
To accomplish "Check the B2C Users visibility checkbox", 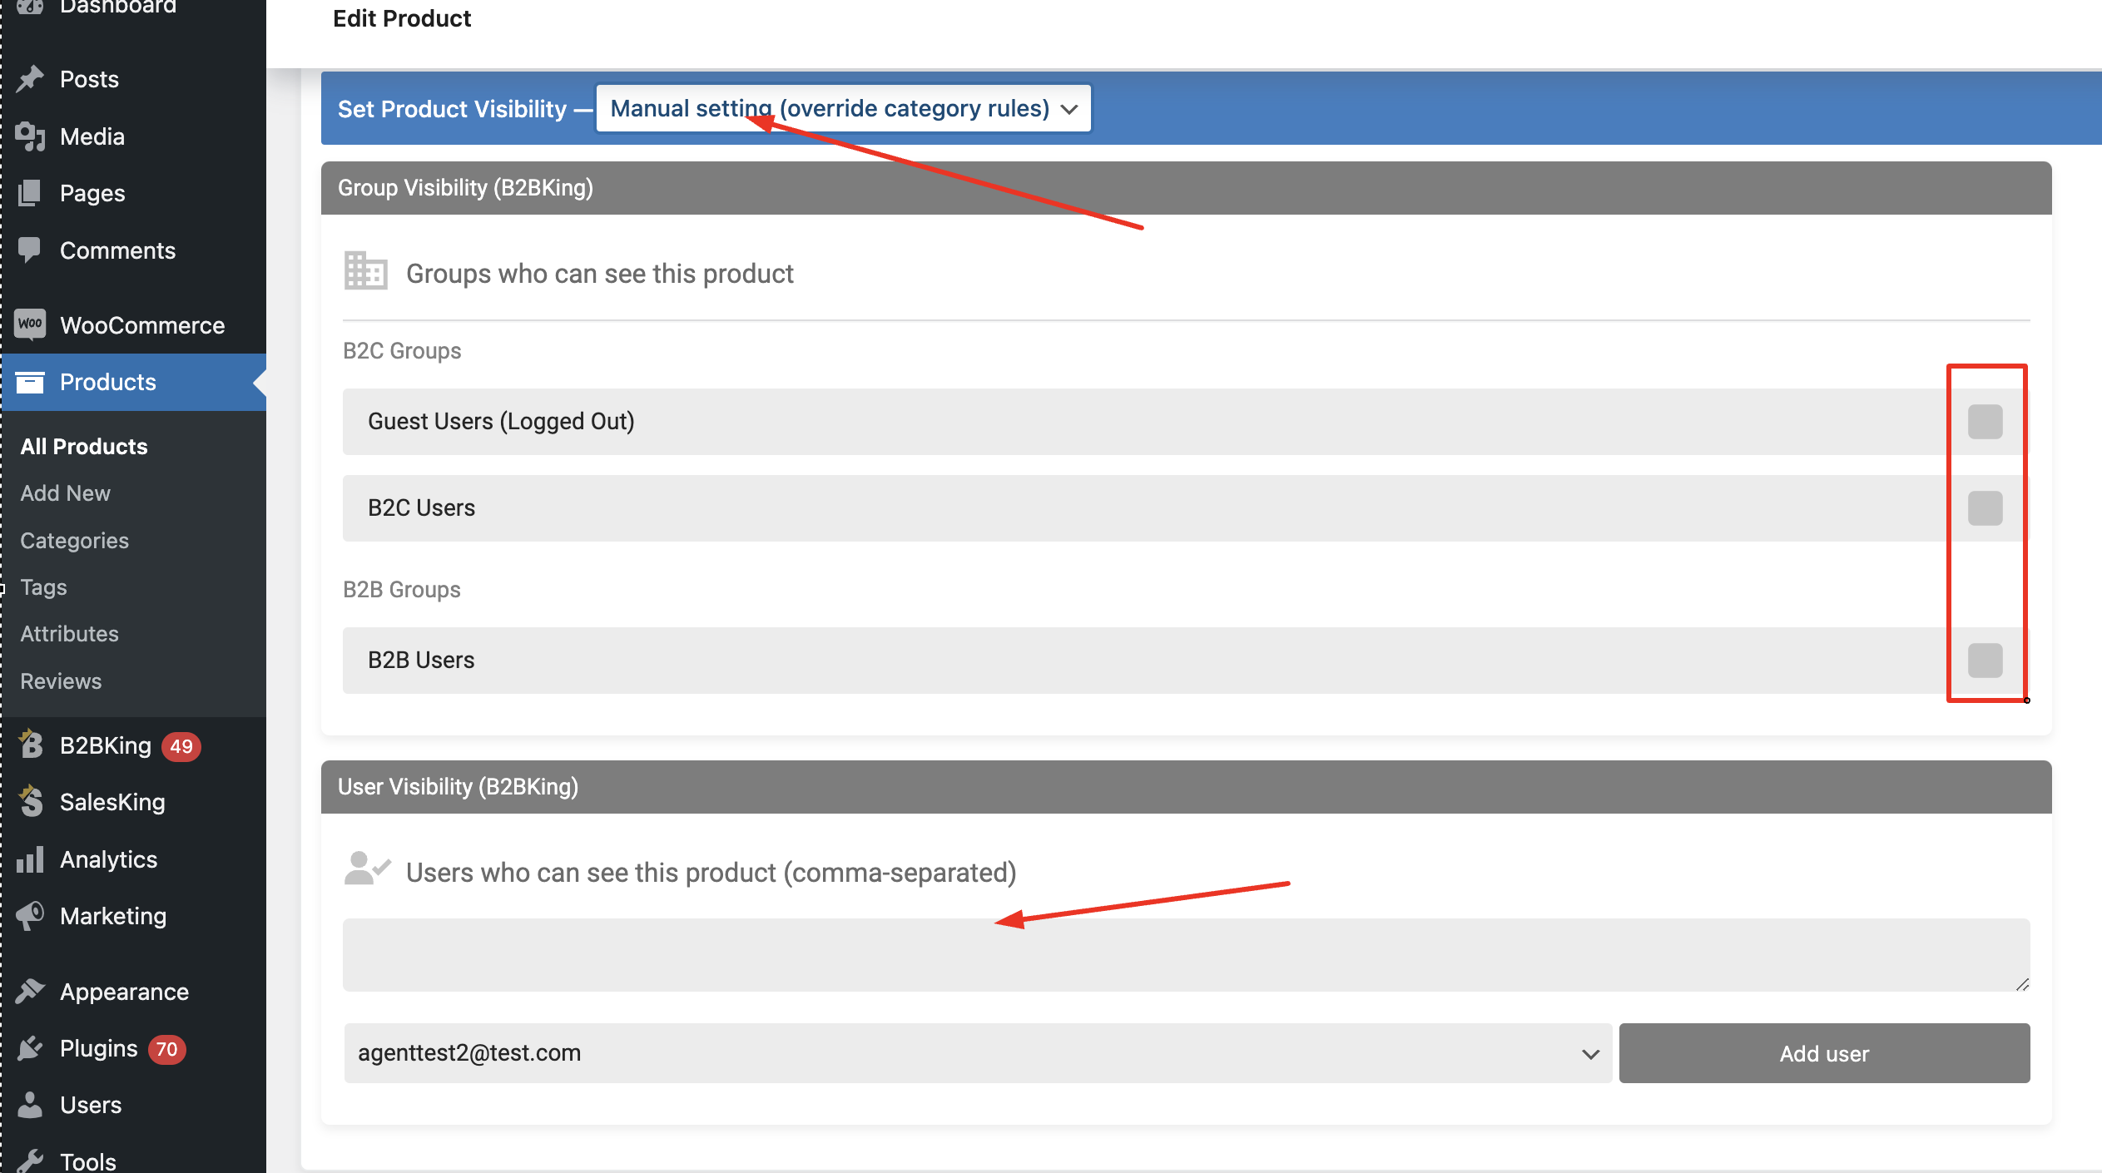I will click(1985, 508).
